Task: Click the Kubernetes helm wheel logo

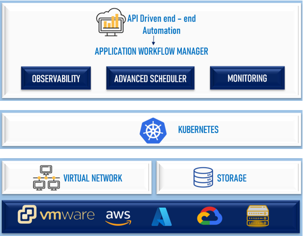Action: (x=153, y=131)
